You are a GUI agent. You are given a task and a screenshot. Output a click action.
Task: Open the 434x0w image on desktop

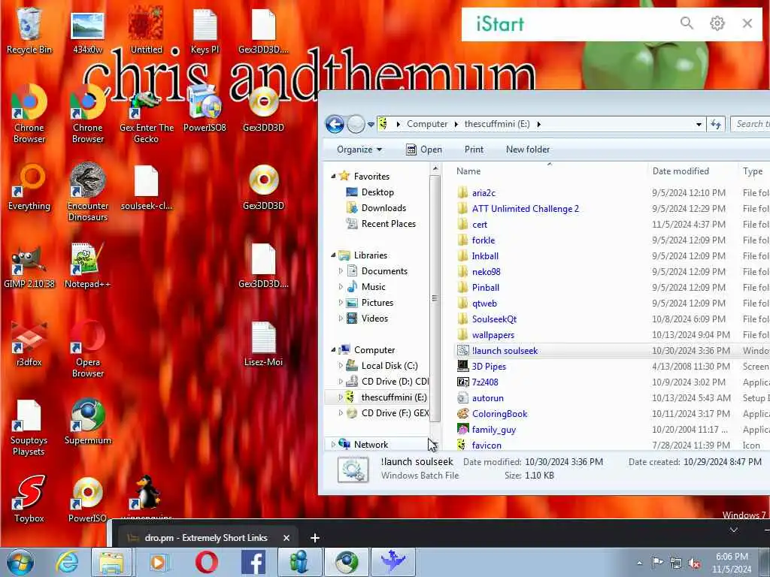click(x=87, y=32)
